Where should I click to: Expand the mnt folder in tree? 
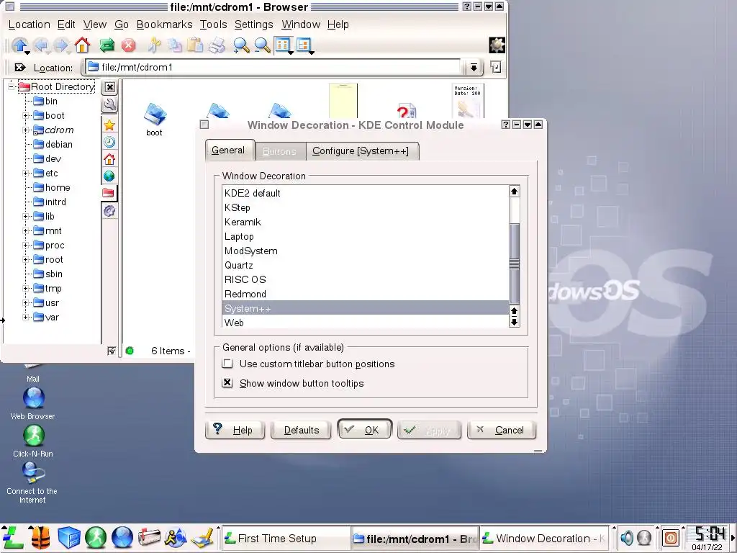tap(26, 231)
